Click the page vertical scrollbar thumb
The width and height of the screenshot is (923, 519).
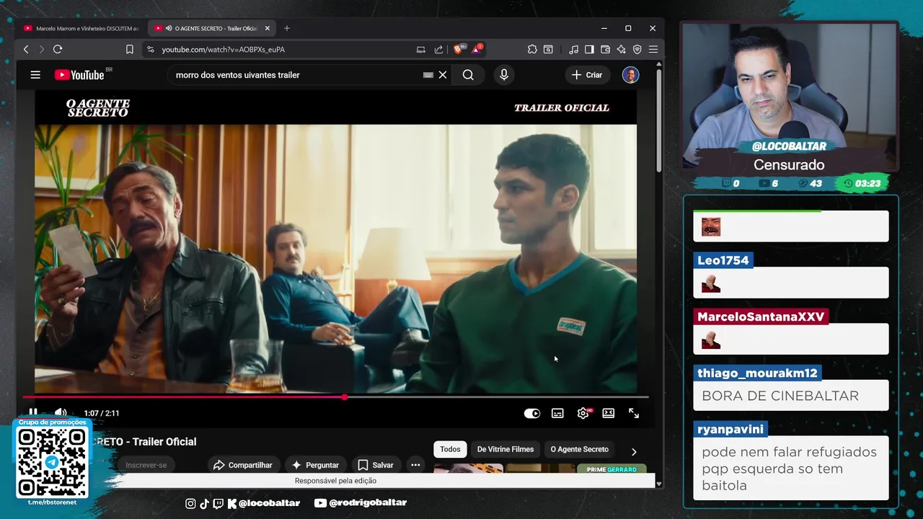click(x=659, y=120)
